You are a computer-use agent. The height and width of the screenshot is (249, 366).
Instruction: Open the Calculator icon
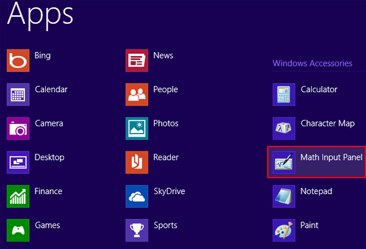[x=284, y=95]
